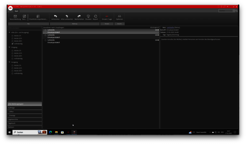Change sorting via 'Anordnen nach: Empfangen'

(x=54, y=27)
